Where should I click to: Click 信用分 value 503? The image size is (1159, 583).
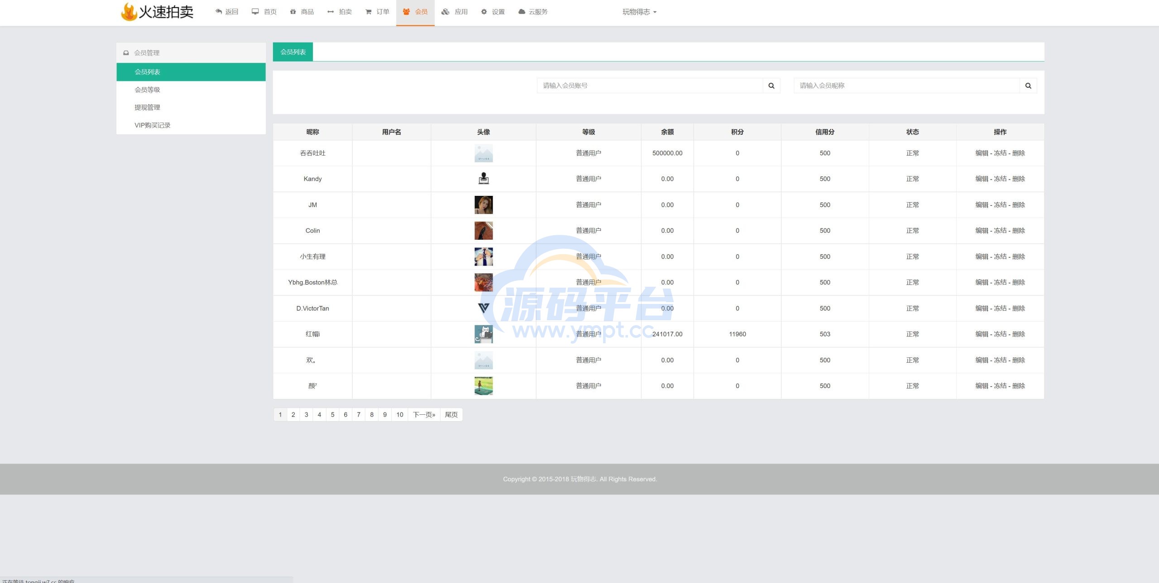tap(825, 334)
